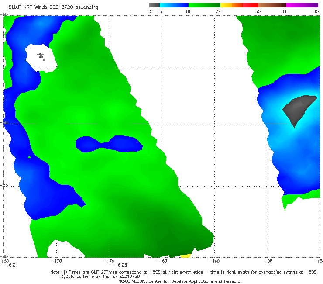
Task: Pick the cyan-to-blue segment of the color bar
Action: (x=174, y=5)
